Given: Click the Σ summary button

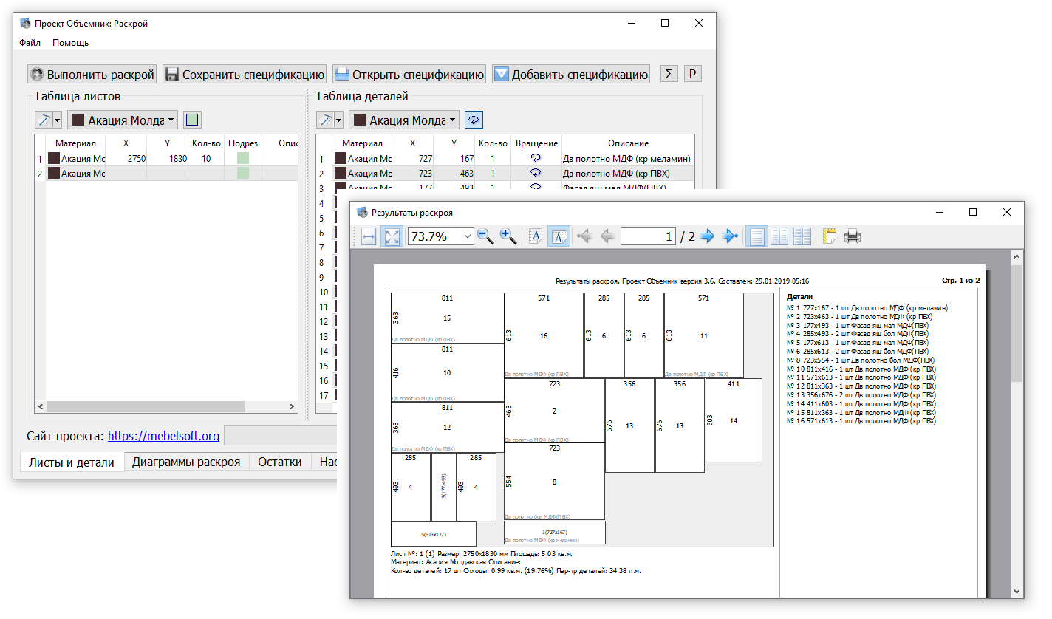Looking at the screenshot, I should coord(669,74).
